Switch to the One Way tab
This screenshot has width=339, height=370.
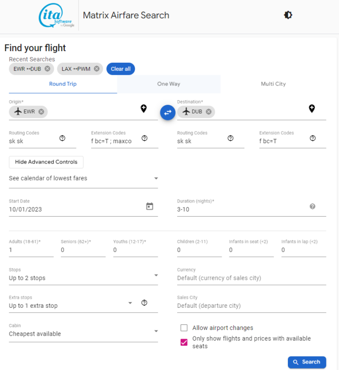[168, 84]
